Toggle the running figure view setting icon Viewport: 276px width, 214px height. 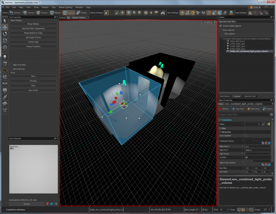tap(225, 12)
